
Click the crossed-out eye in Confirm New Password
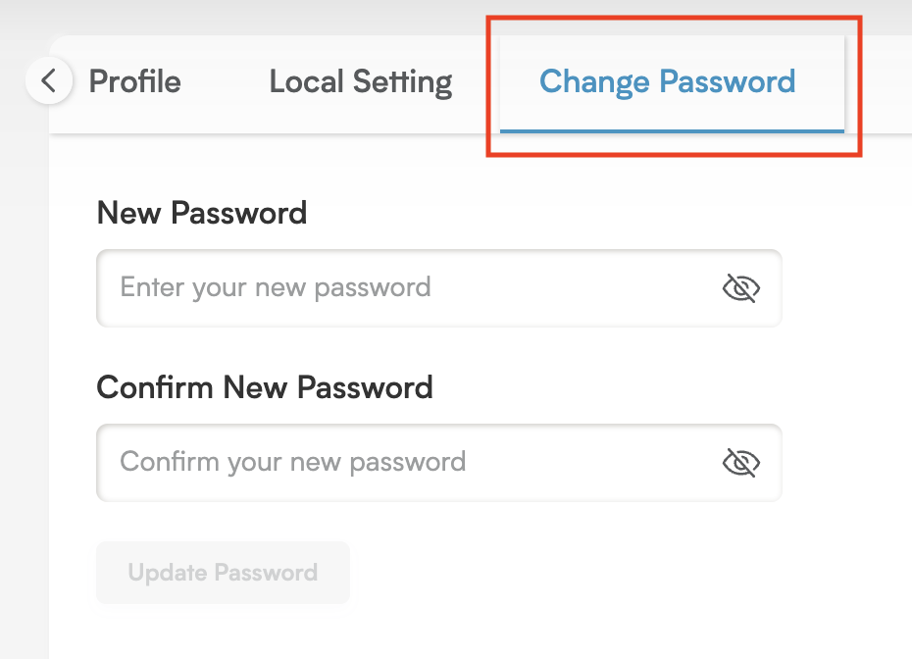(741, 463)
